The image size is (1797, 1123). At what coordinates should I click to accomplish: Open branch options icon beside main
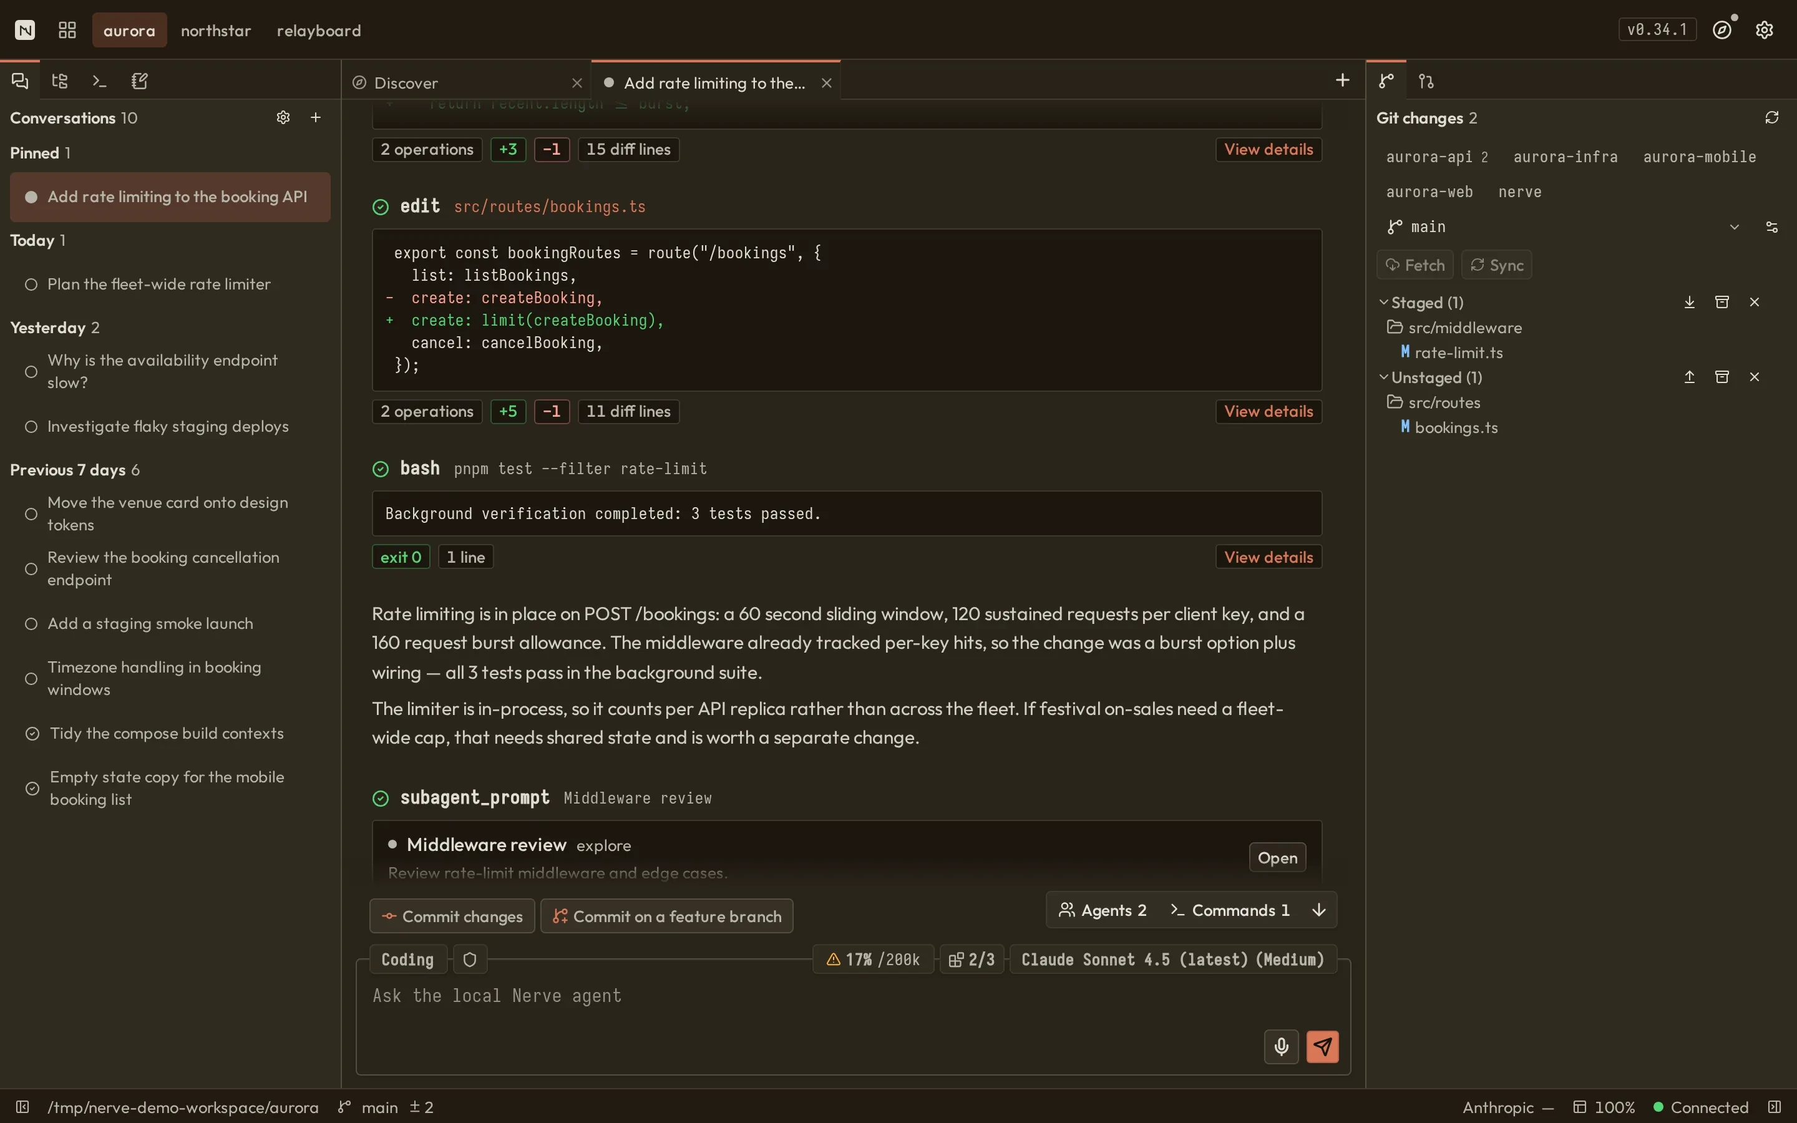[1772, 227]
